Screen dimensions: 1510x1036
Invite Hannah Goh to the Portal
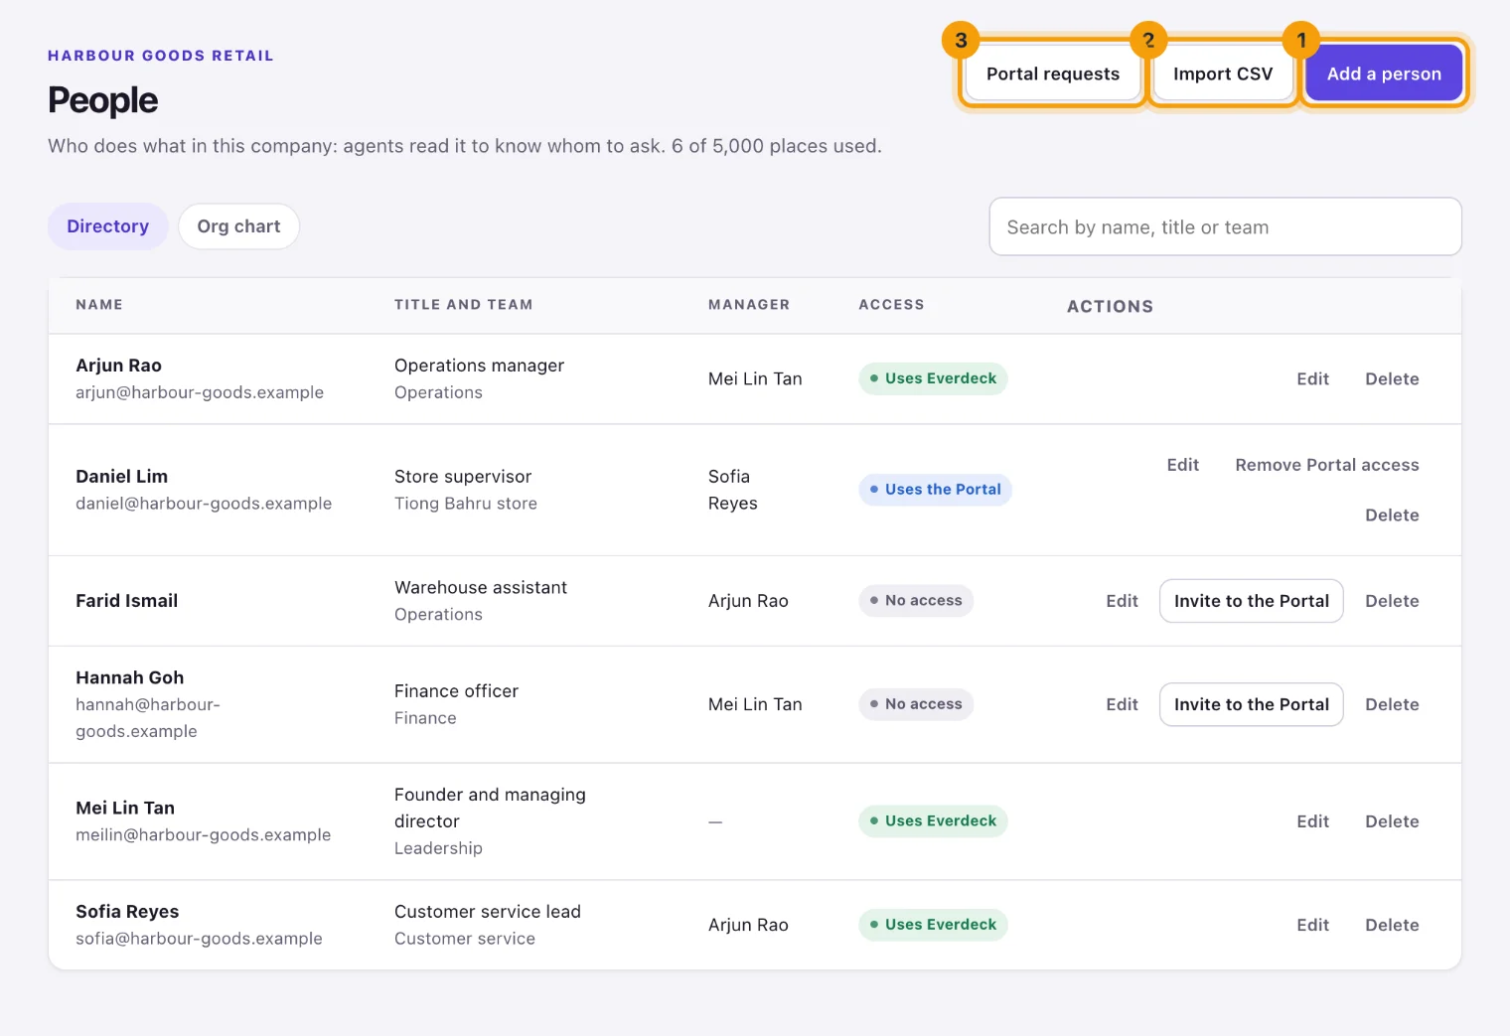click(1251, 704)
